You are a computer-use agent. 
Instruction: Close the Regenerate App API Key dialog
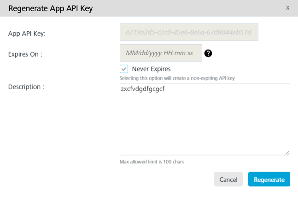(x=287, y=8)
